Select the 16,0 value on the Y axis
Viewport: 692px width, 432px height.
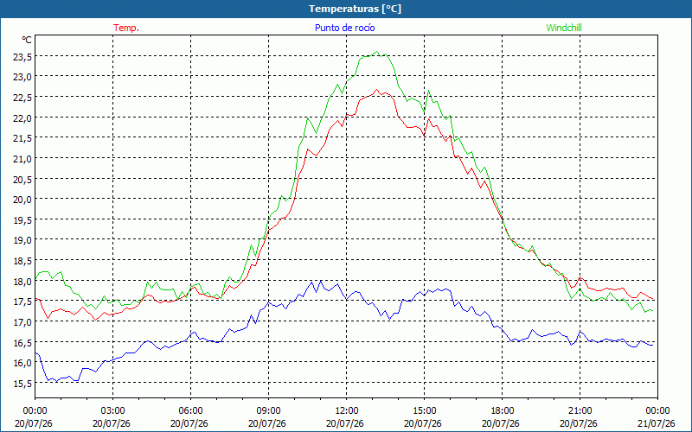tap(22, 363)
